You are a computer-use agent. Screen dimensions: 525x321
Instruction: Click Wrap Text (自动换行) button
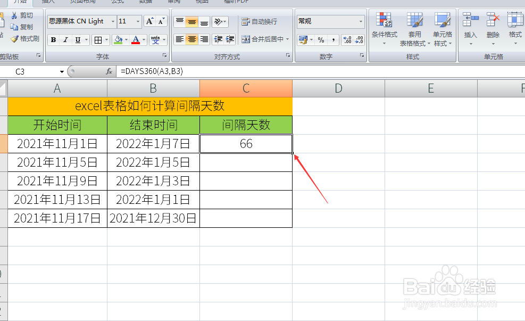pos(260,22)
